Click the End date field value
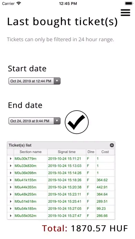The image size is (135, 239). 31,121
